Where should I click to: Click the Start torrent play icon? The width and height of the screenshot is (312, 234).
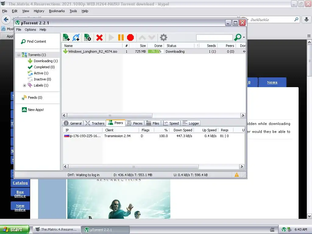tap(111, 37)
